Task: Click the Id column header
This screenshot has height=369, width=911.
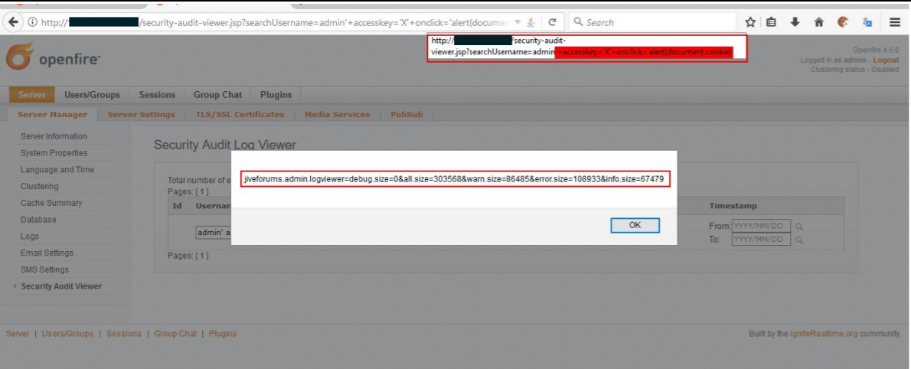Action: pos(178,206)
